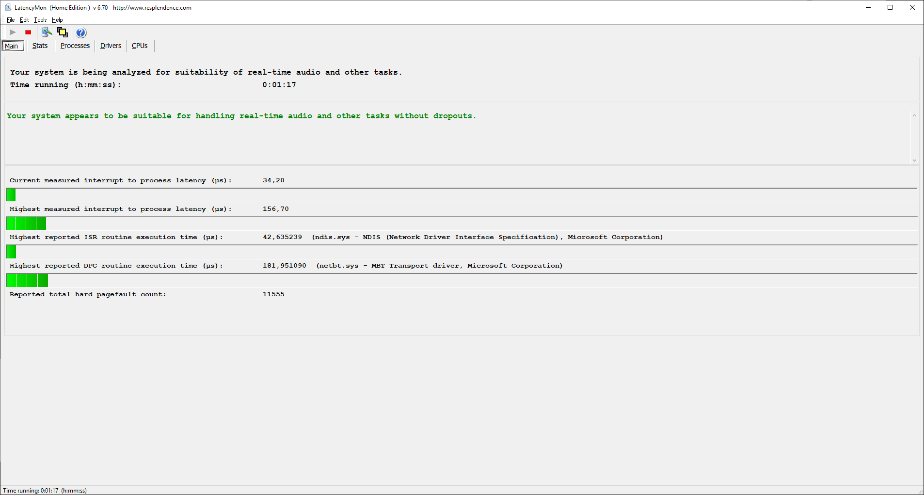
Task: Click the LatencyMon application icon in the title bar
Action: click(8, 7)
